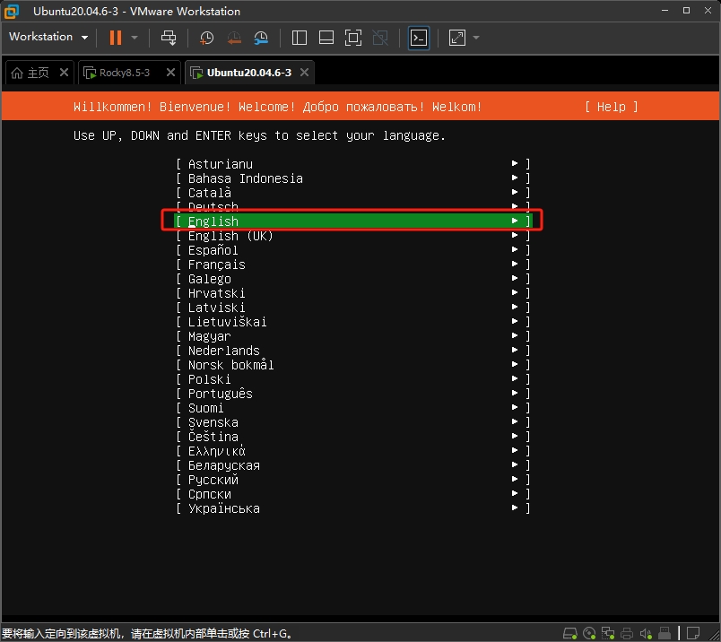Toggle the library sidebar panel

click(x=300, y=38)
